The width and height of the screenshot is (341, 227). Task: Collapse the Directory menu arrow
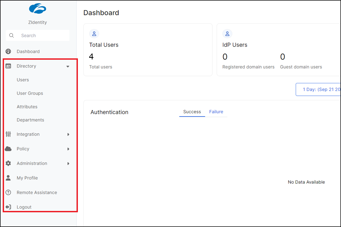coord(68,66)
